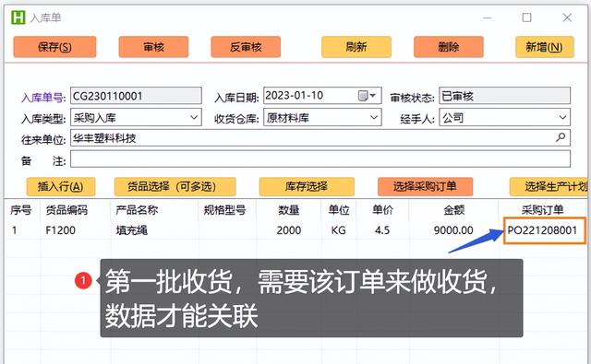Click the 序号 column header
591x364 pixels.
21,210
